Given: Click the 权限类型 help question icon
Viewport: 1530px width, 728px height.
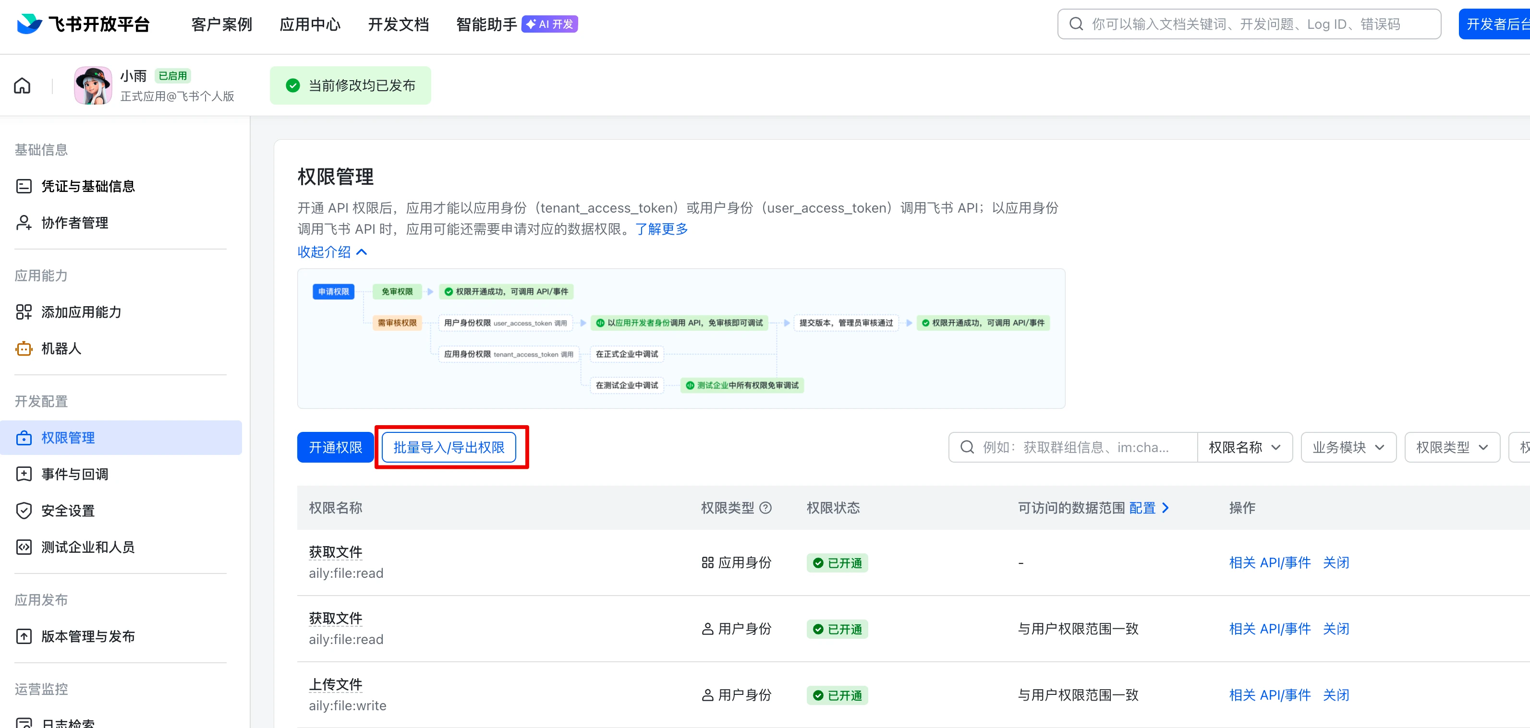Looking at the screenshot, I should [765, 508].
